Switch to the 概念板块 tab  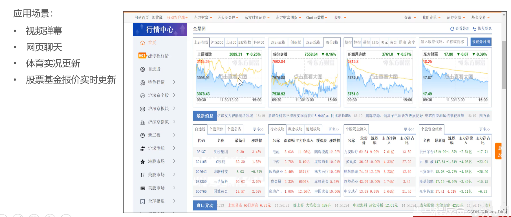[295, 129]
